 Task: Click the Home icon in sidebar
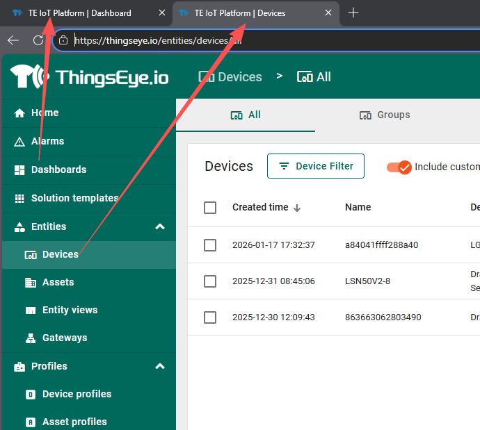19,113
